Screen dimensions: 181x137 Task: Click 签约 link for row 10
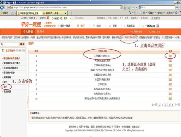(170, 99)
